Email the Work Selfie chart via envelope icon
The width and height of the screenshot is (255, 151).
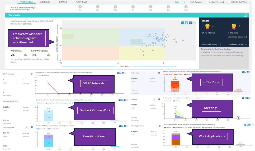[x=194, y=23]
